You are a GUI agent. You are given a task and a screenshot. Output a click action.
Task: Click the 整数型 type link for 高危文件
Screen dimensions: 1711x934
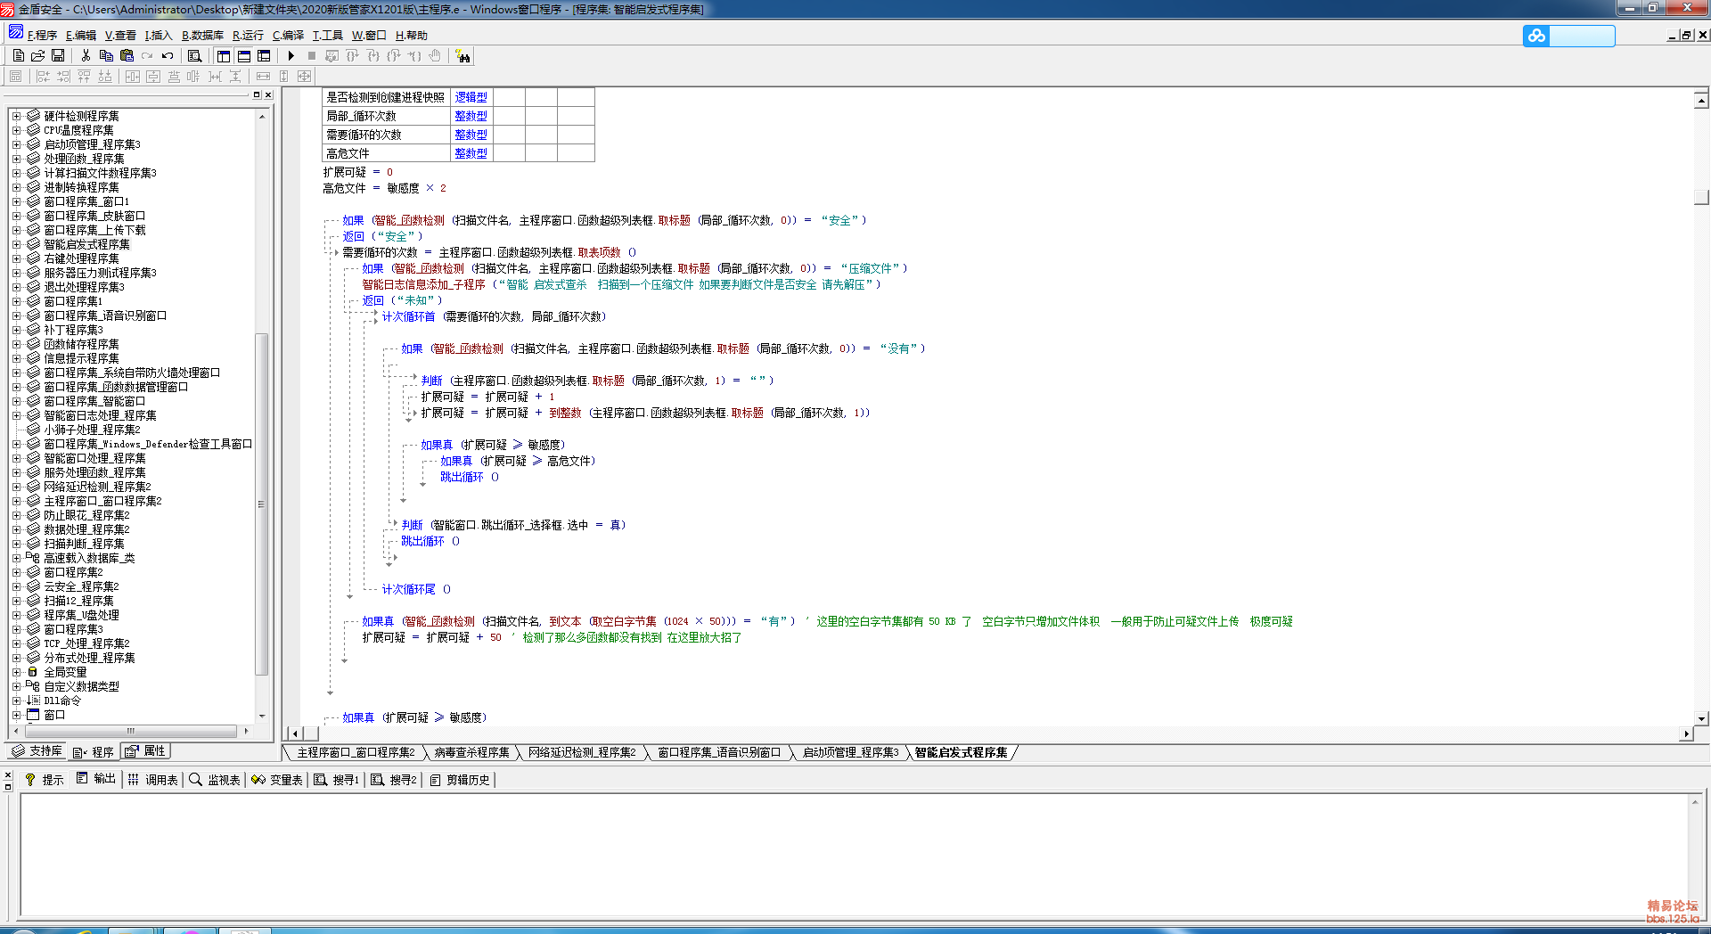tap(471, 153)
